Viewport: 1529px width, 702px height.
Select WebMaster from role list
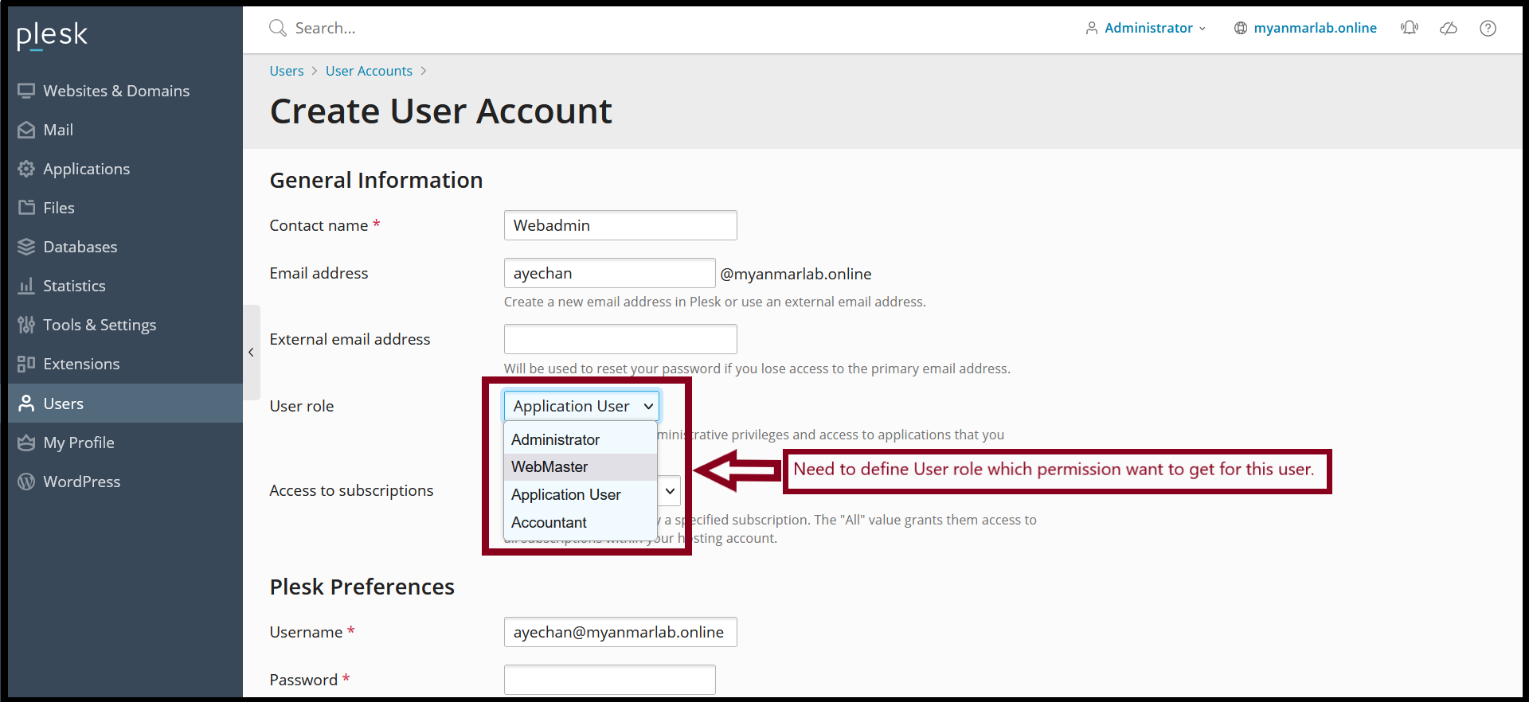click(549, 467)
